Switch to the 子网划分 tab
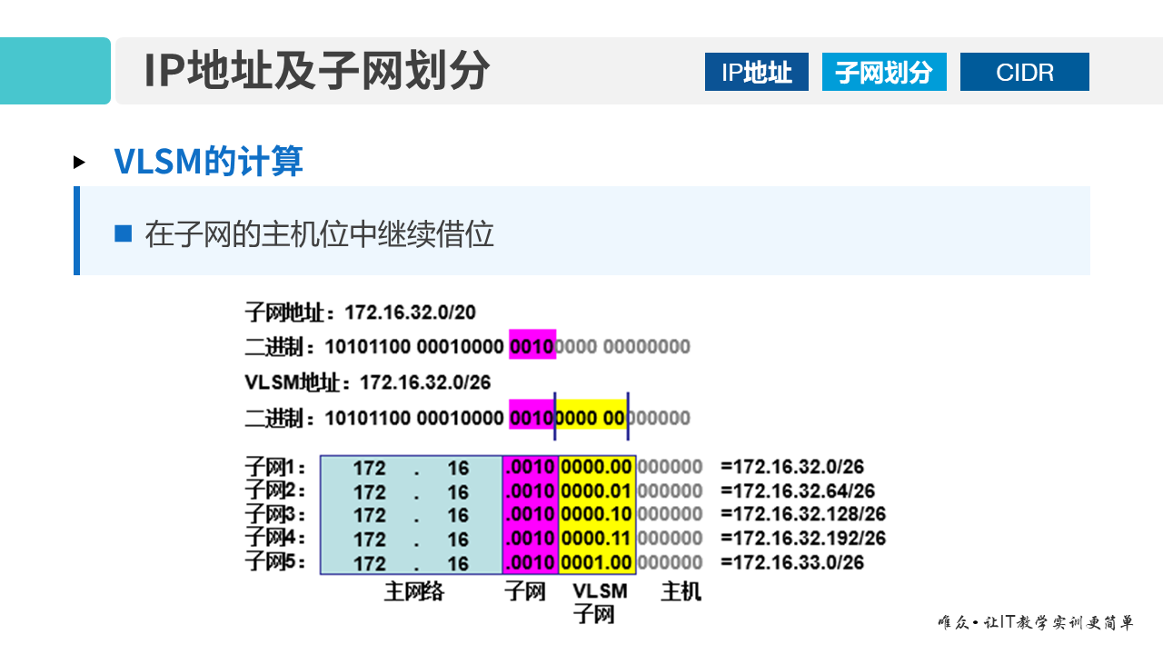The width and height of the screenshot is (1163, 654). click(x=884, y=72)
